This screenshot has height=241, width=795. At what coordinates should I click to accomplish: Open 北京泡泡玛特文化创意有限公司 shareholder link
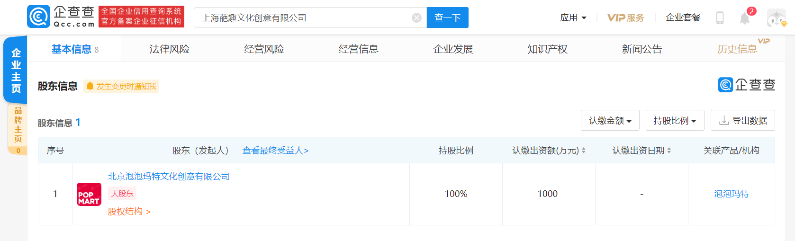(169, 177)
